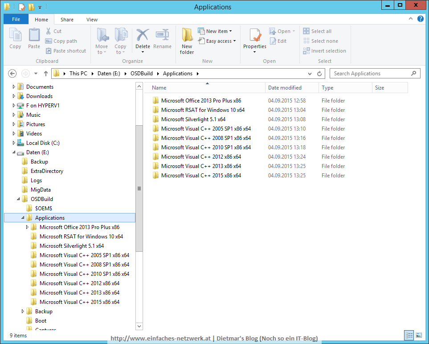Select Microsoft Silverlight 5.1 x64 folder

click(193, 119)
